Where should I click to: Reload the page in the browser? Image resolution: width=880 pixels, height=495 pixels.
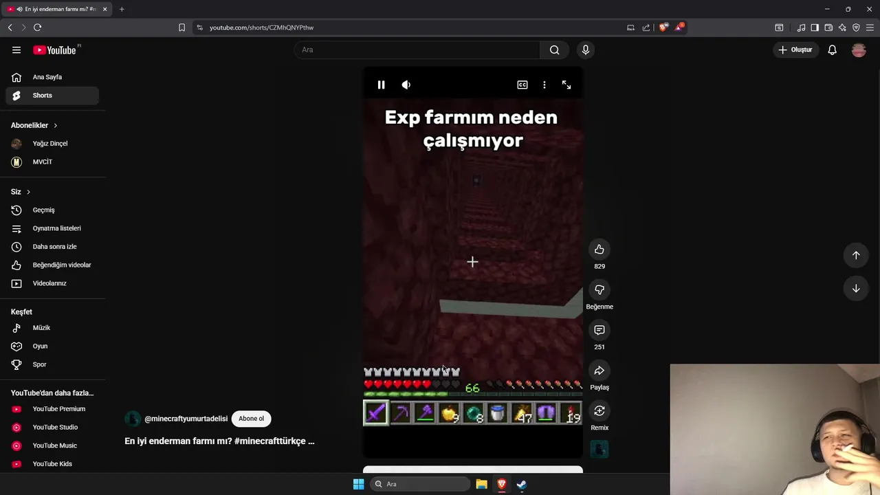point(37,27)
